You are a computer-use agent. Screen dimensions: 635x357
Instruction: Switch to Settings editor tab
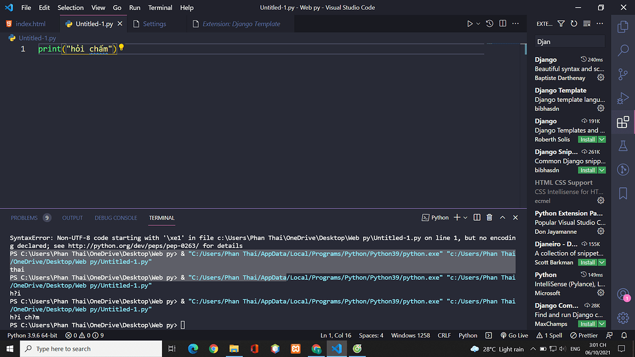tap(154, 24)
